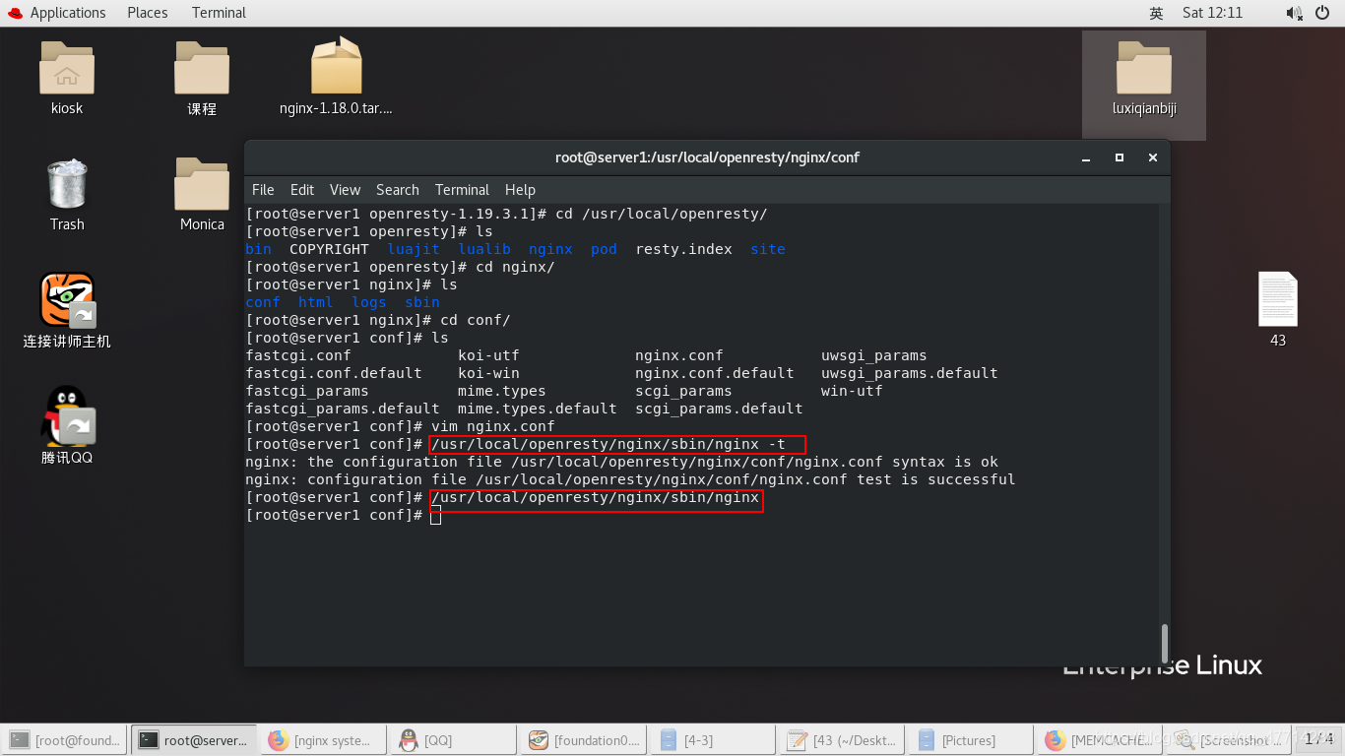The image size is (1345, 756).
Task: Select the root@server... taskbar button
Action: click(193, 739)
